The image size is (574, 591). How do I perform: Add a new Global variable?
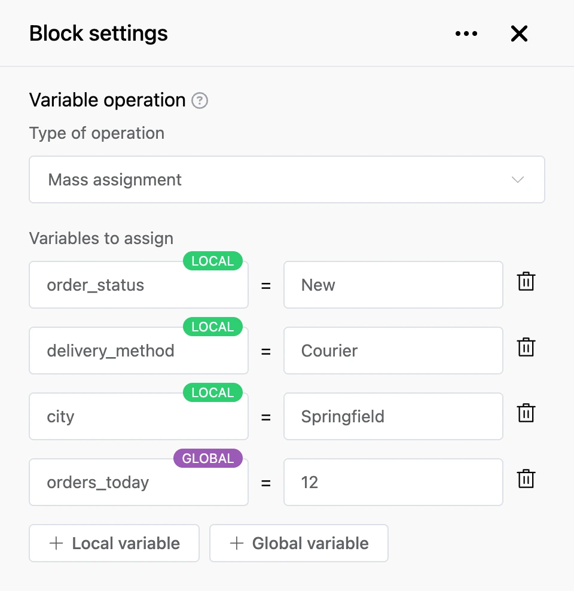click(299, 543)
